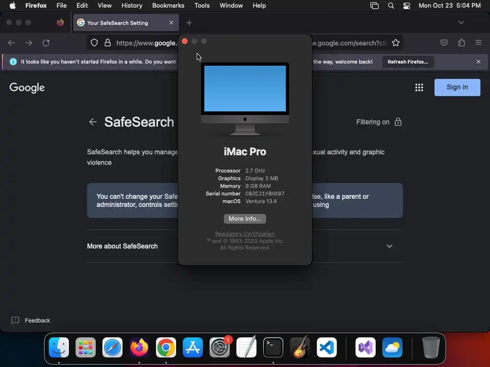Open Finder from the Dock
The image size is (490, 367).
59,347
